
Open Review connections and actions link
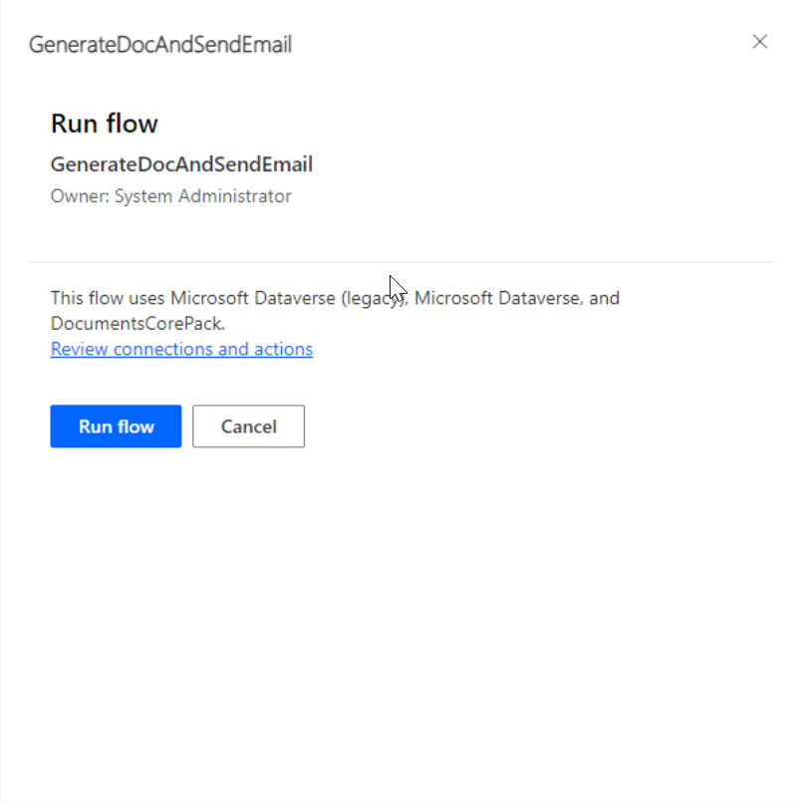181,349
